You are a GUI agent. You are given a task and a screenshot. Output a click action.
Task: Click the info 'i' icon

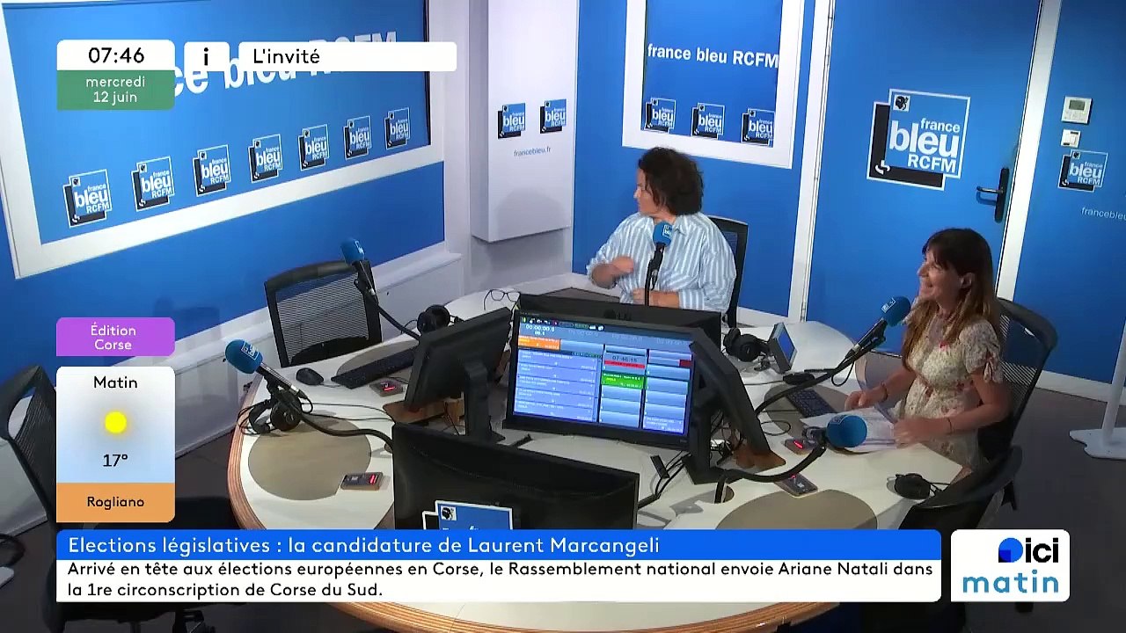(x=207, y=56)
